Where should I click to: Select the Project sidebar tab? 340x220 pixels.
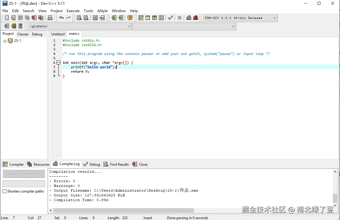[x=8, y=34]
